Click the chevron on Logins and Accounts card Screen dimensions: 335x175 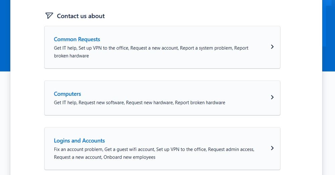coord(272,148)
